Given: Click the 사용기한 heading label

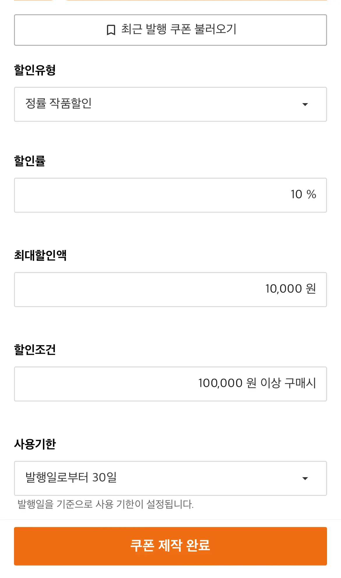Looking at the screenshot, I should 35,444.
